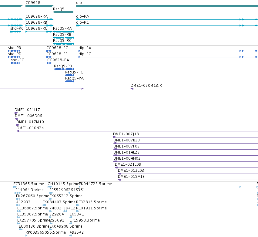
Task: Select the EK084403.5prime EST
Action: coord(44,205)
